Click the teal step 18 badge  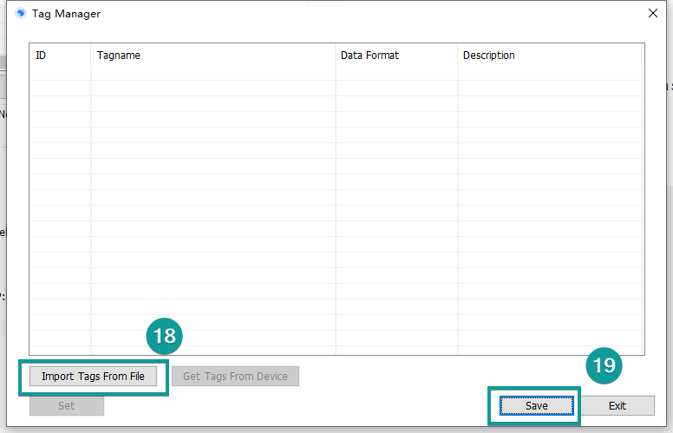[x=163, y=337]
